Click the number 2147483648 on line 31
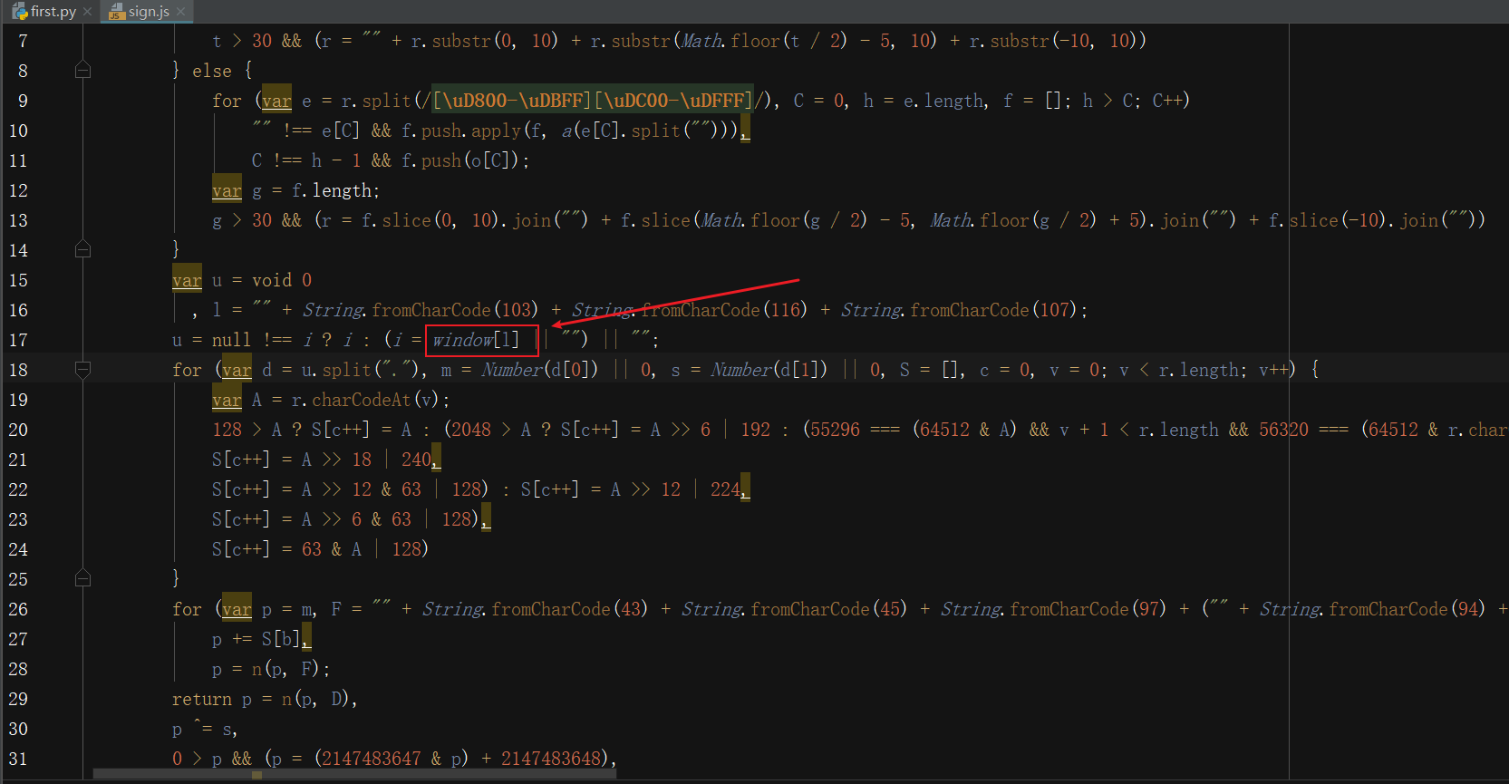1509x784 pixels. [551, 759]
